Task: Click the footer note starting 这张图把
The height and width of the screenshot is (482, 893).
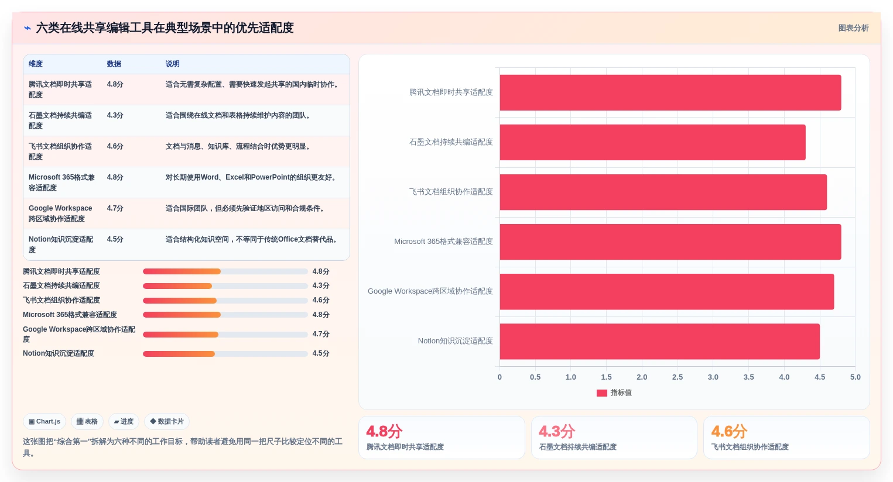Action: click(x=183, y=447)
